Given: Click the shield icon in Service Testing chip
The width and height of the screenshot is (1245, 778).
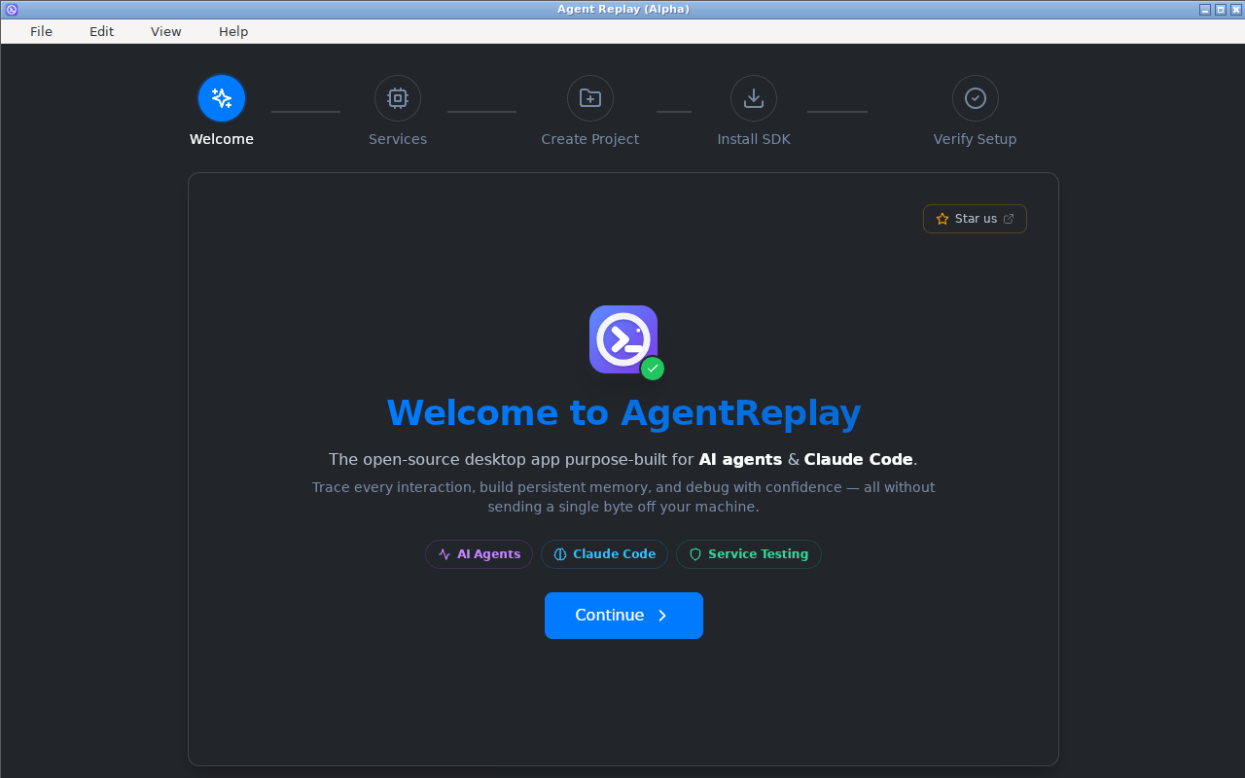Looking at the screenshot, I should 695,554.
